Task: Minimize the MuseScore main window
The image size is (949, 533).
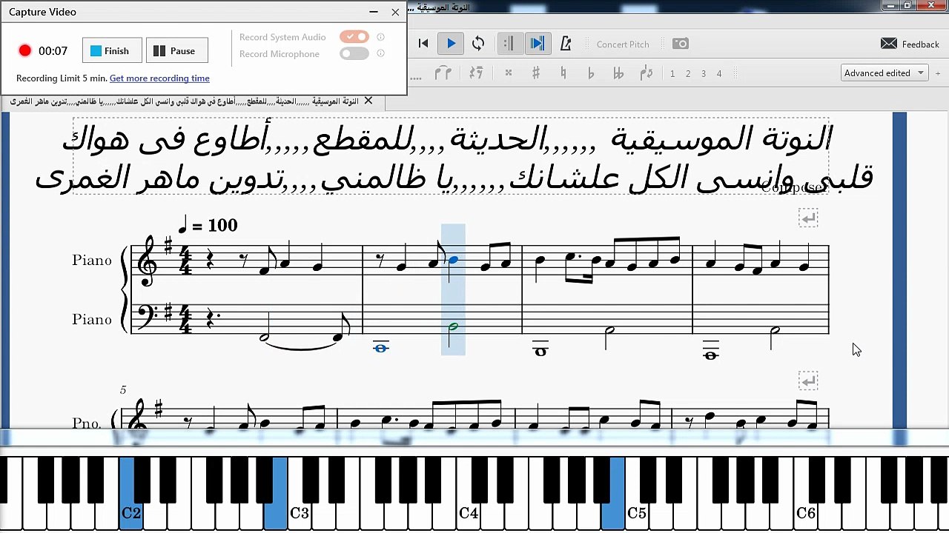Action: click(x=891, y=6)
